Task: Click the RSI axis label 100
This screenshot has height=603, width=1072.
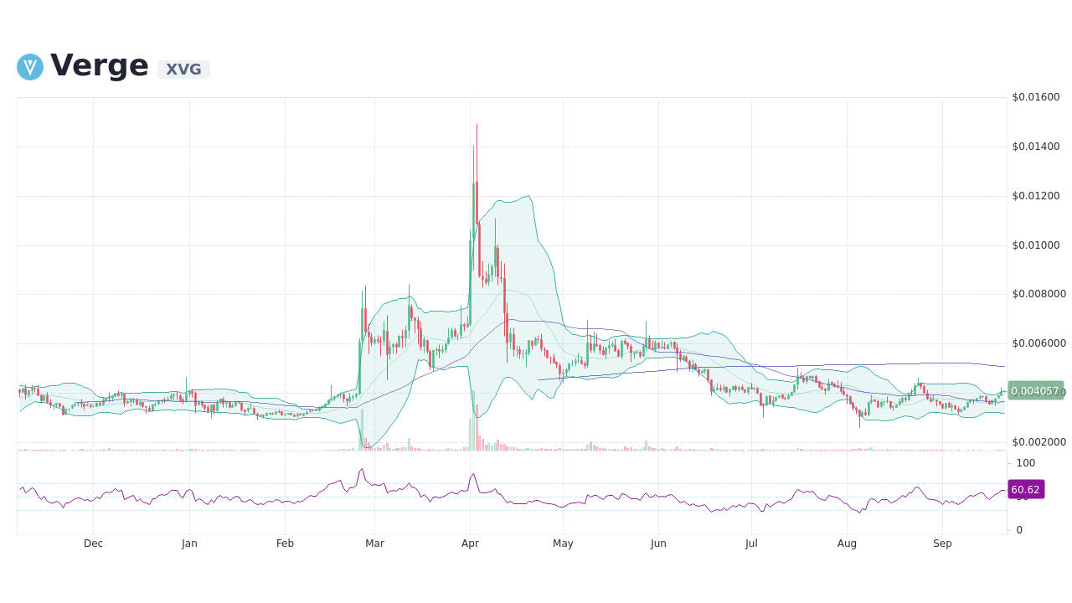Action: (x=1026, y=463)
